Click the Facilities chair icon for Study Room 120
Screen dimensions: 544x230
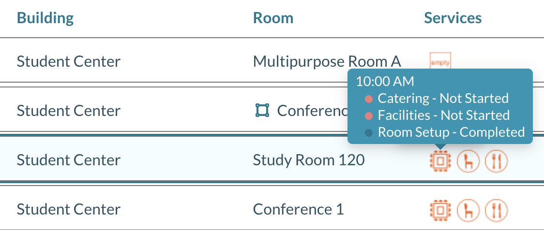click(x=468, y=161)
